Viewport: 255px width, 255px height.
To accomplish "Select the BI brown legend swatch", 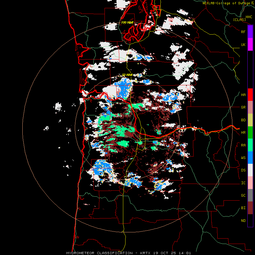I will [x=250, y=208].
